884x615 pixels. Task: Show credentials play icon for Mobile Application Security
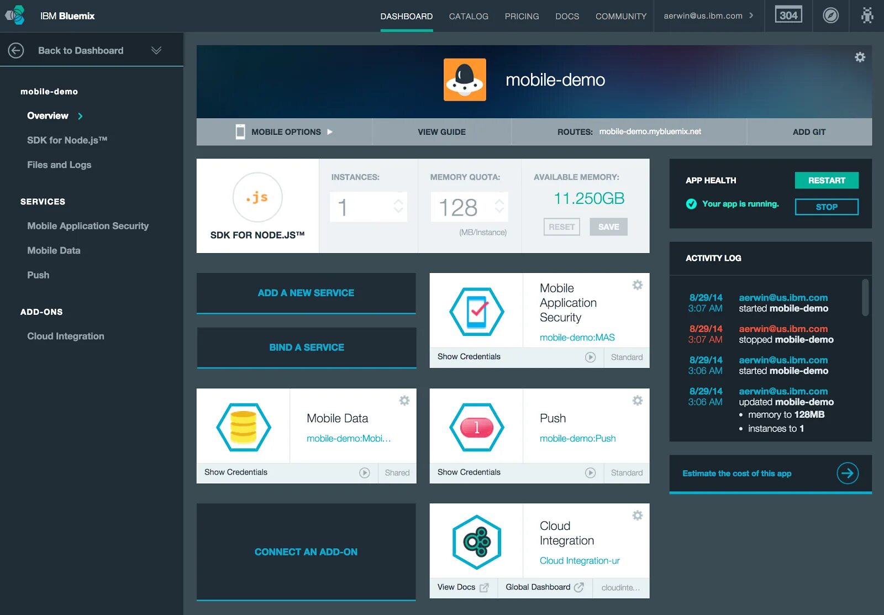591,357
